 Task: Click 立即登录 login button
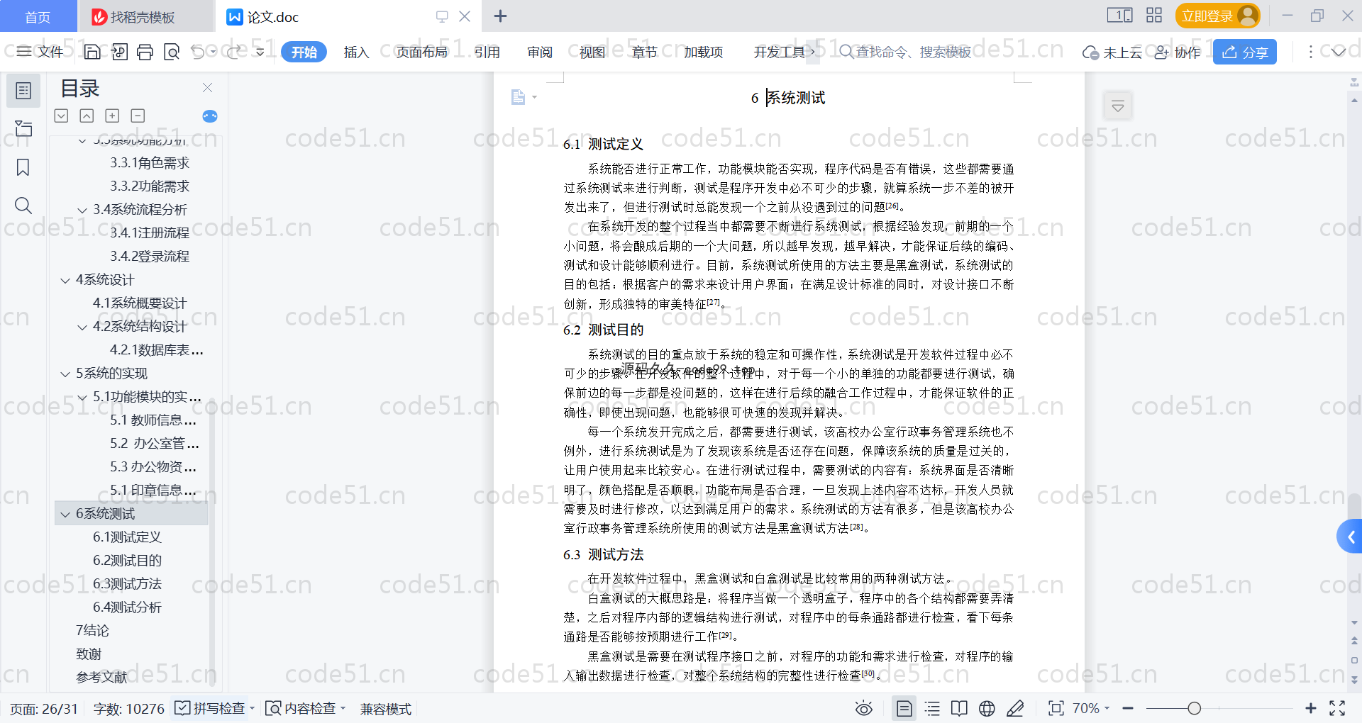click(x=1217, y=16)
